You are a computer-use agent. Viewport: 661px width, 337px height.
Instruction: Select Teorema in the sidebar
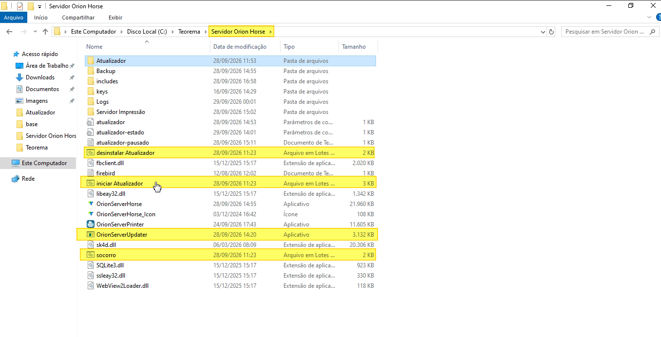click(37, 148)
